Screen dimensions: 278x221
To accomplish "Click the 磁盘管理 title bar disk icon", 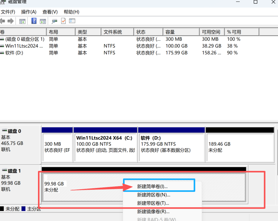I will (x=3, y=2).
